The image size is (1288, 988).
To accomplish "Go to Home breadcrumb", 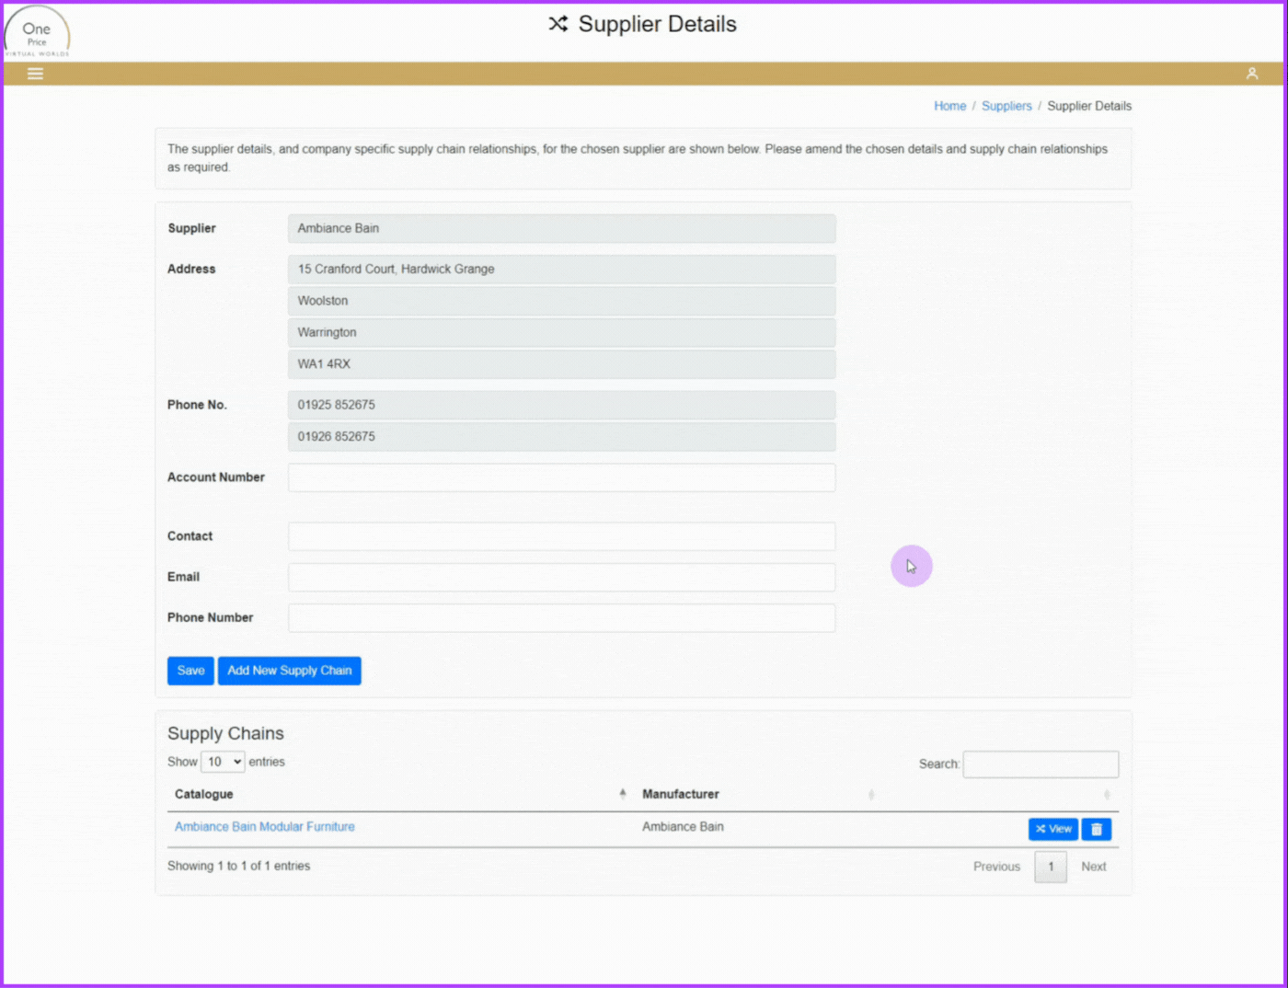I will (x=949, y=106).
